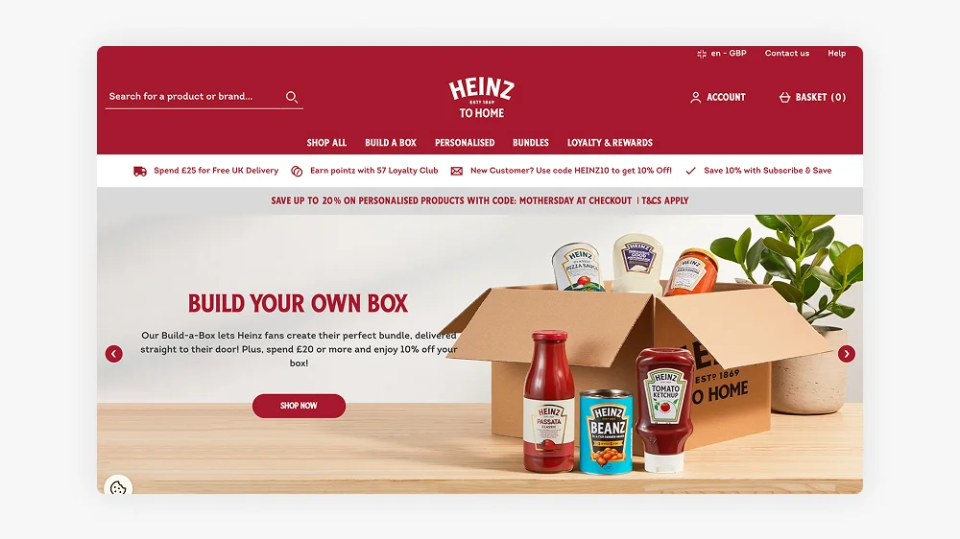Image resolution: width=960 pixels, height=539 pixels.
Task: Click the search magnifier icon
Action: (292, 97)
